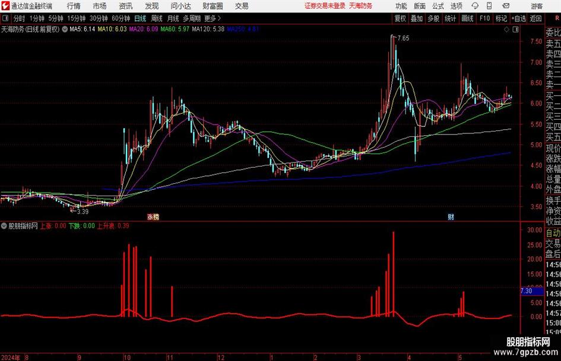Click the 涨榜 marker on the chart
This screenshot has height=361, width=561.
[153, 216]
